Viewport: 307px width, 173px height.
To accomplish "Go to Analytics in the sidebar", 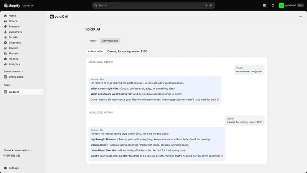I will click(14, 64).
